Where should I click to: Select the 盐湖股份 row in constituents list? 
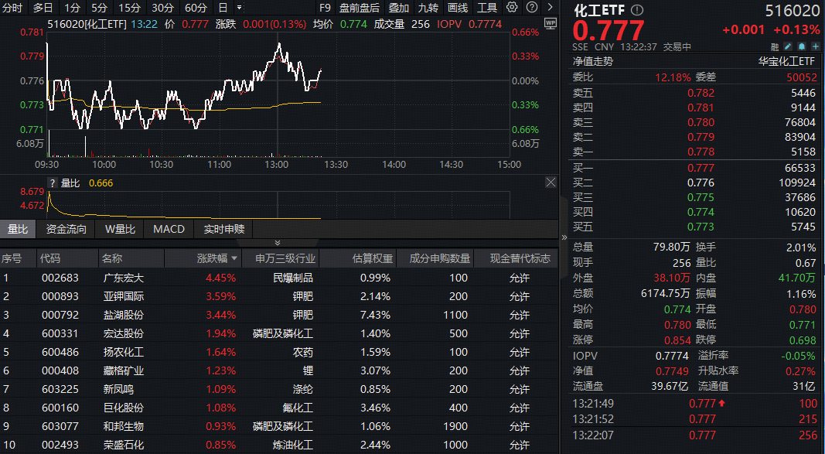click(x=124, y=315)
